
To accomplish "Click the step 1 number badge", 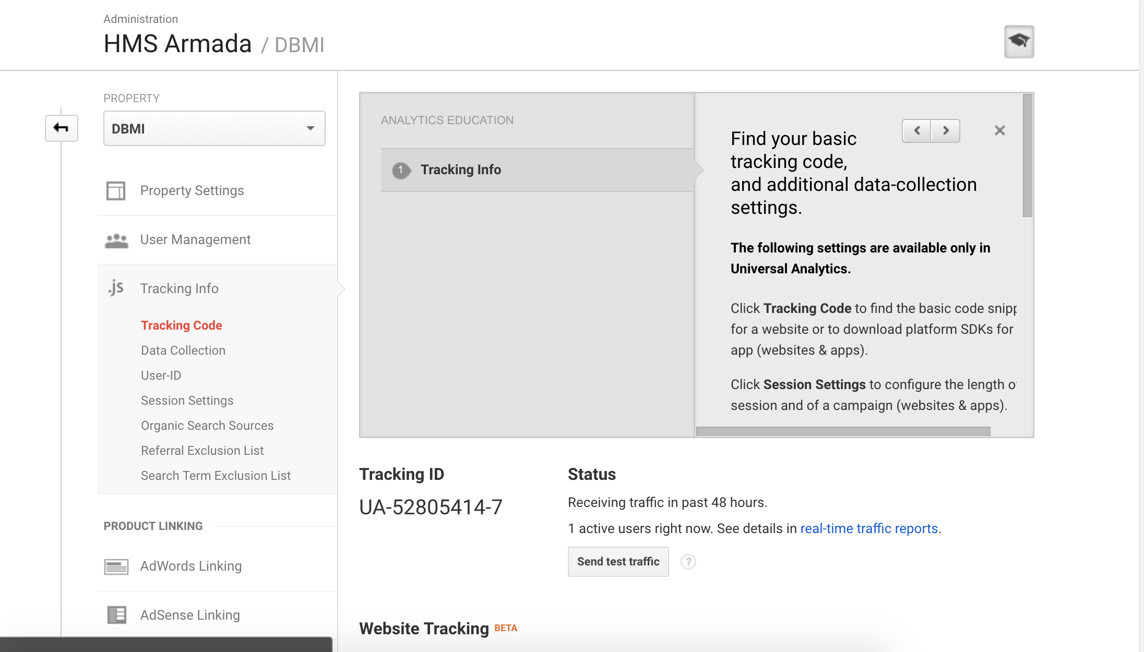I will click(401, 170).
